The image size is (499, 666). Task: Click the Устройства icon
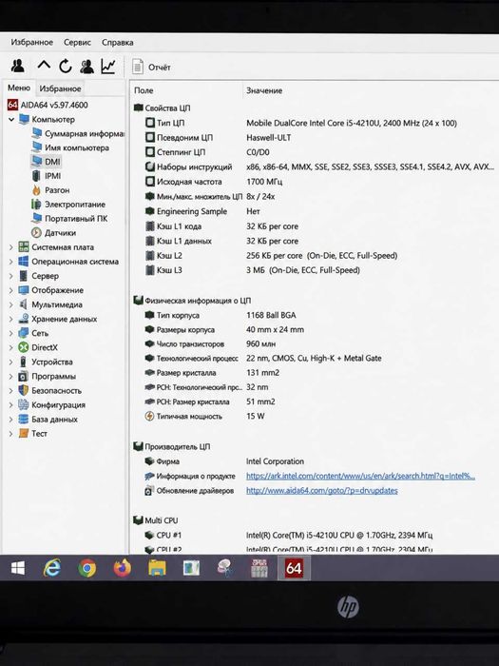tap(24, 362)
